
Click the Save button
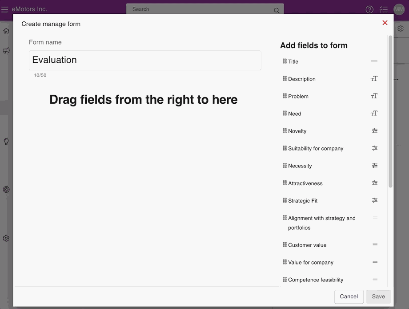coord(378,297)
